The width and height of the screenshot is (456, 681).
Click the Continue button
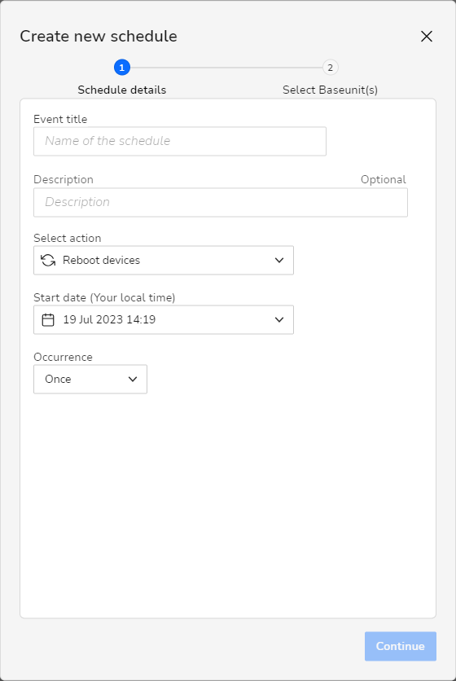(x=401, y=646)
